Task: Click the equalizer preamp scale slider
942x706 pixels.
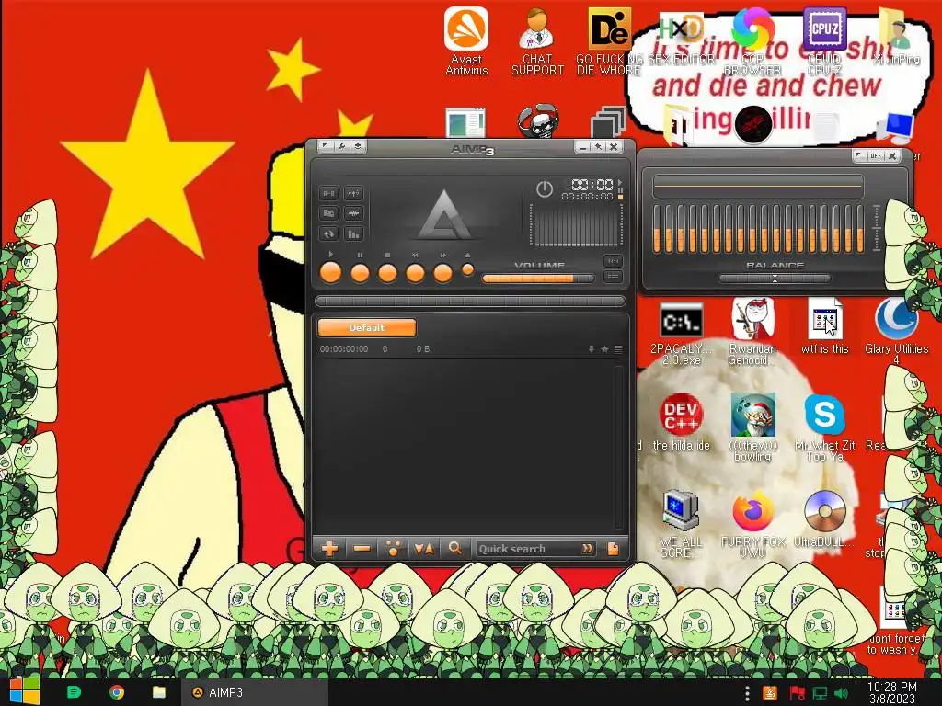Action: (877, 229)
